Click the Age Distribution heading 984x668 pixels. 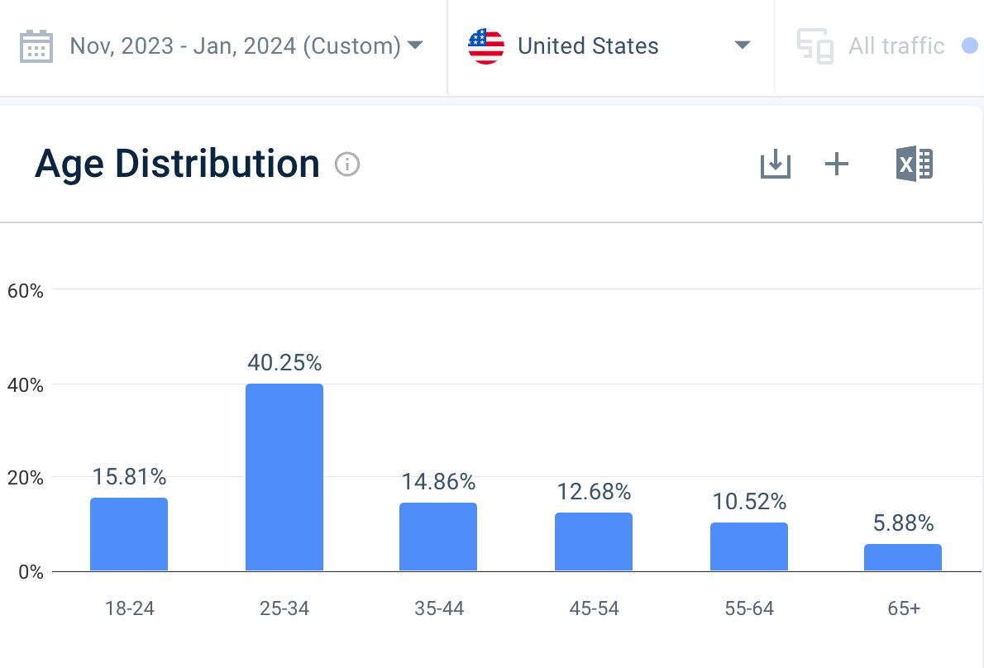point(177,164)
